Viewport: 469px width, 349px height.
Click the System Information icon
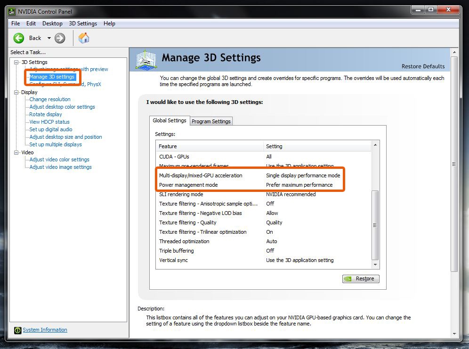point(17,330)
